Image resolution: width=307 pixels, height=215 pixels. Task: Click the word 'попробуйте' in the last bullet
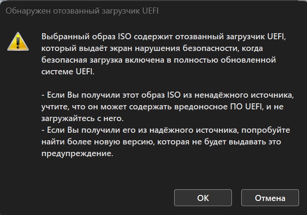(x=266, y=130)
